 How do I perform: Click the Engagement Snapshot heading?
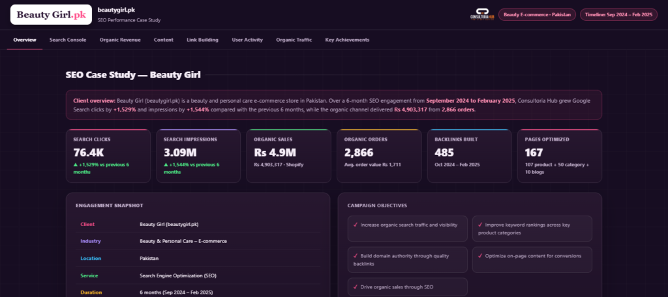[109, 206]
